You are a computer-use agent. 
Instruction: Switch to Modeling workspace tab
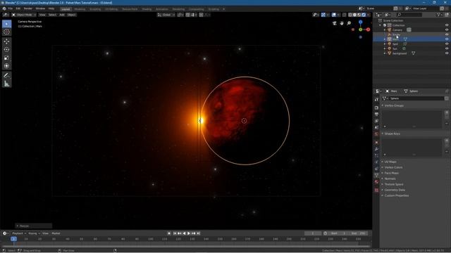80,9
